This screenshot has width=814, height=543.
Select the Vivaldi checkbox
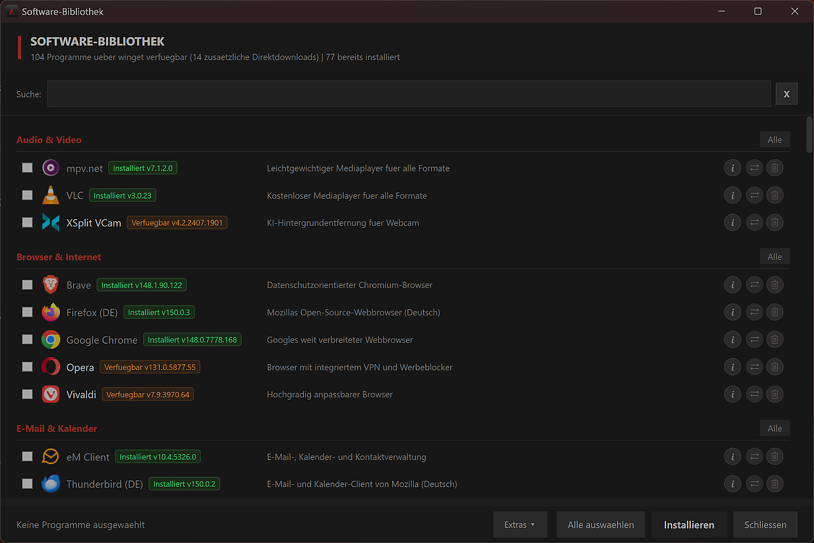pos(27,394)
